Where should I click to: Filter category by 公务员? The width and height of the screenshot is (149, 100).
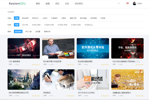click(x=45, y=18)
